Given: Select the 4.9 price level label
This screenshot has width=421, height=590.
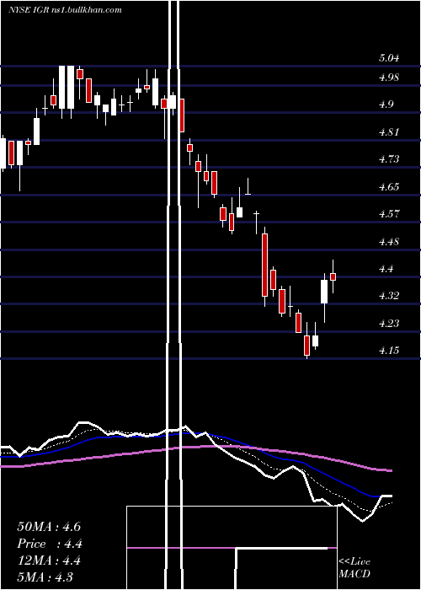Looking at the screenshot, I should click(386, 105).
